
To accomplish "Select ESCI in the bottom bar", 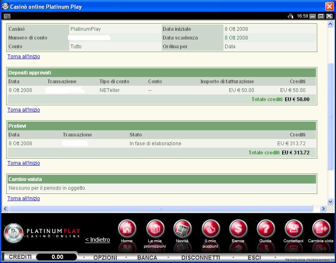I will click(254, 258).
